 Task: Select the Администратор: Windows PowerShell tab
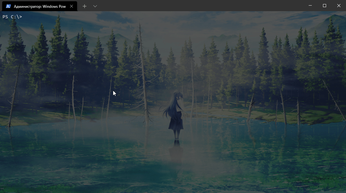click(x=40, y=7)
